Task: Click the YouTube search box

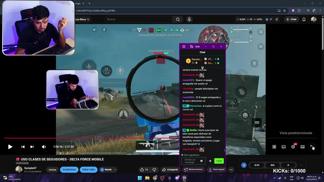Action: pos(138,19)
